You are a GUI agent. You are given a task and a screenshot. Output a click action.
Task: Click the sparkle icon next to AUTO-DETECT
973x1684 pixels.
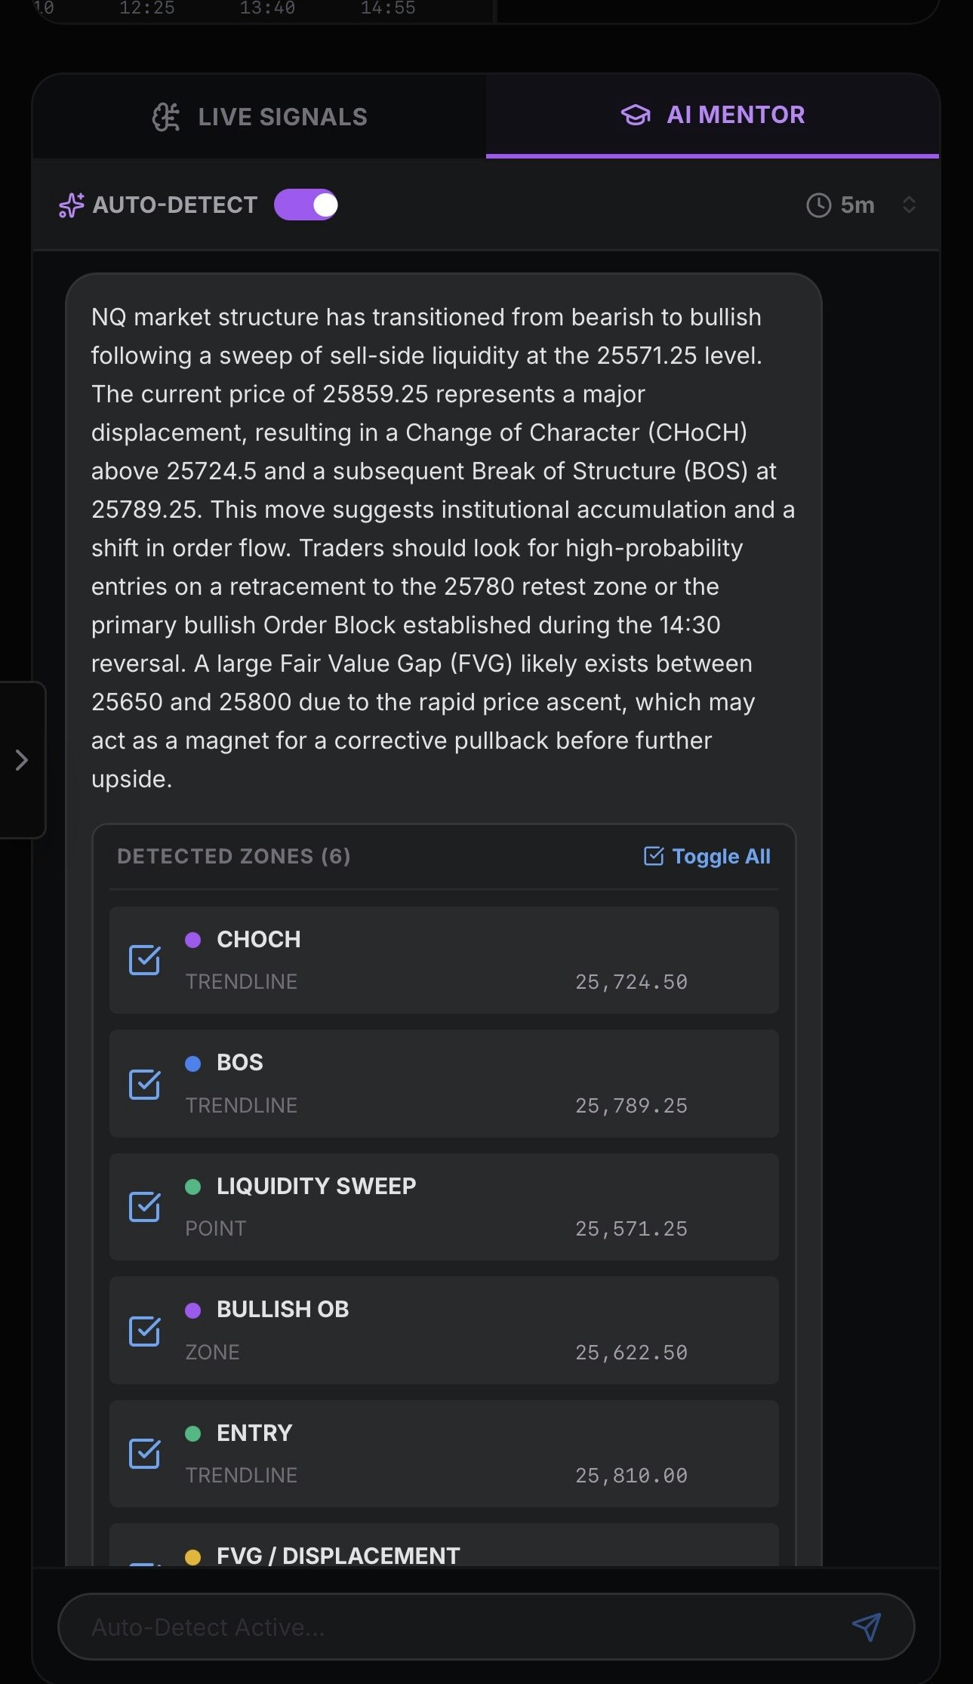pos(70,205)
